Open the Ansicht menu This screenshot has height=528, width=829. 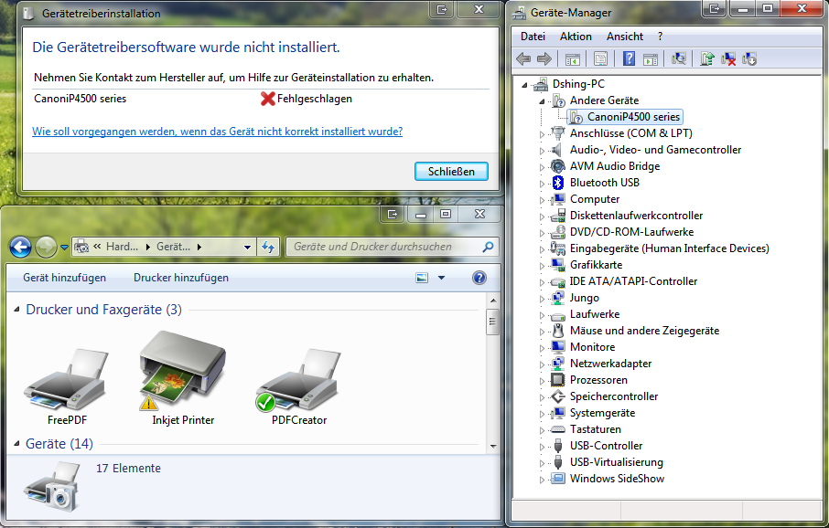[625, 37]
